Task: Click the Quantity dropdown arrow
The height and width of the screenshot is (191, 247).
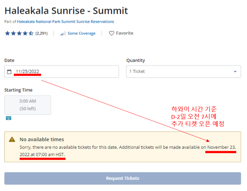Action: (x=235, y=72)
